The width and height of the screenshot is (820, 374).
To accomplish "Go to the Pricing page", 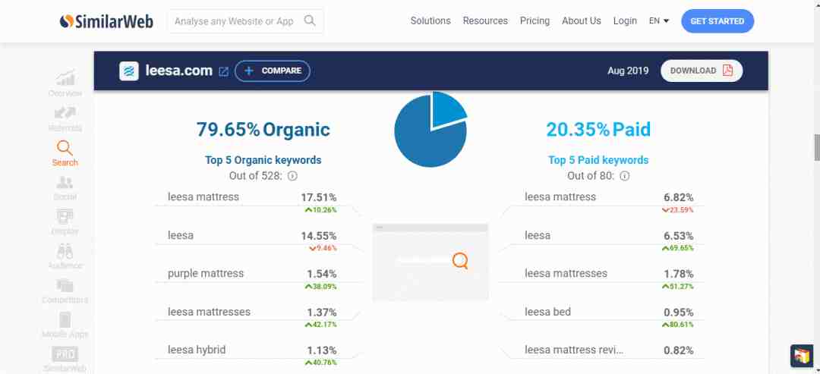I will pyautogui.click(x=535, y=21).
